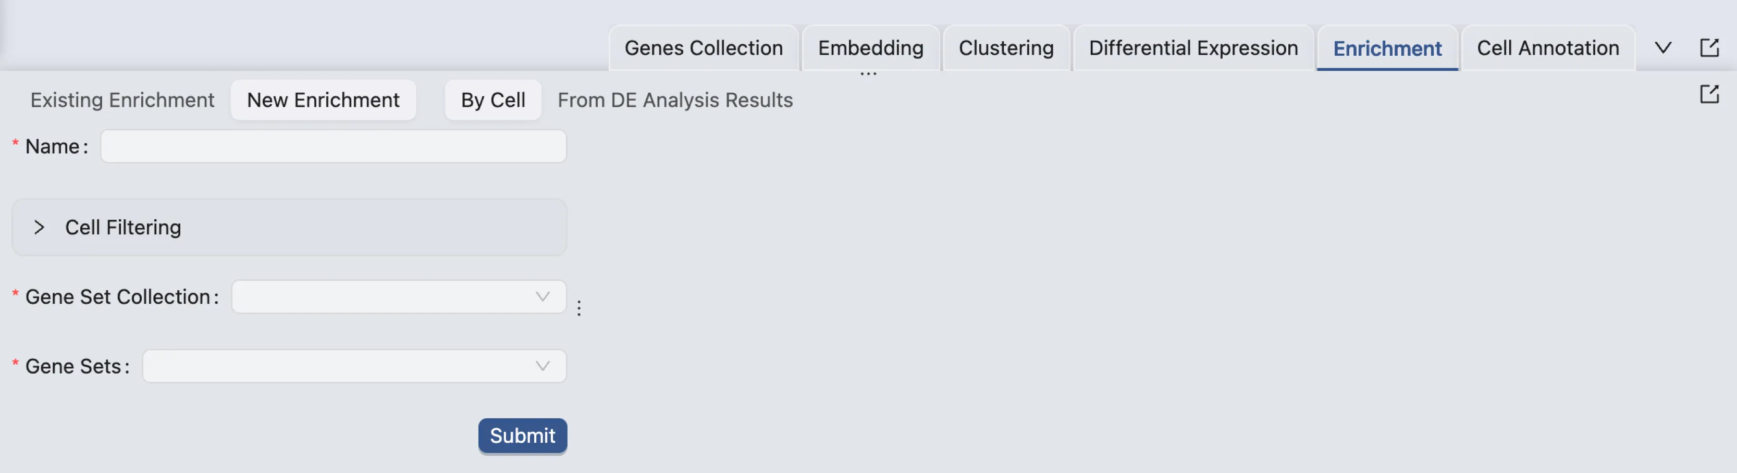Select the New Enrichment option
This screenshot has width=1737, height=473.
pos(323,99)
